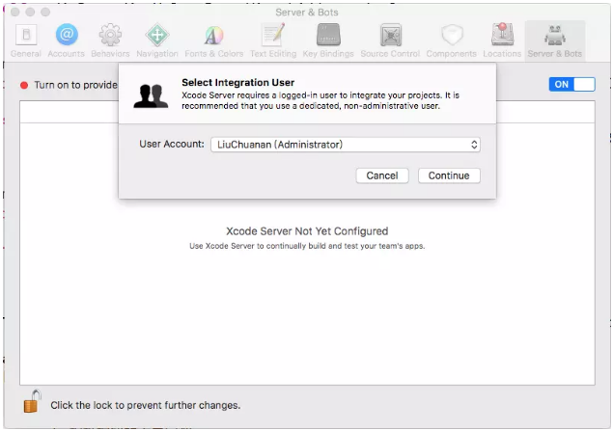Click the 'Xcode Server requires a logged-in user' text
The height and width of the screenshot is (431, 613).
tap(320, 100)
